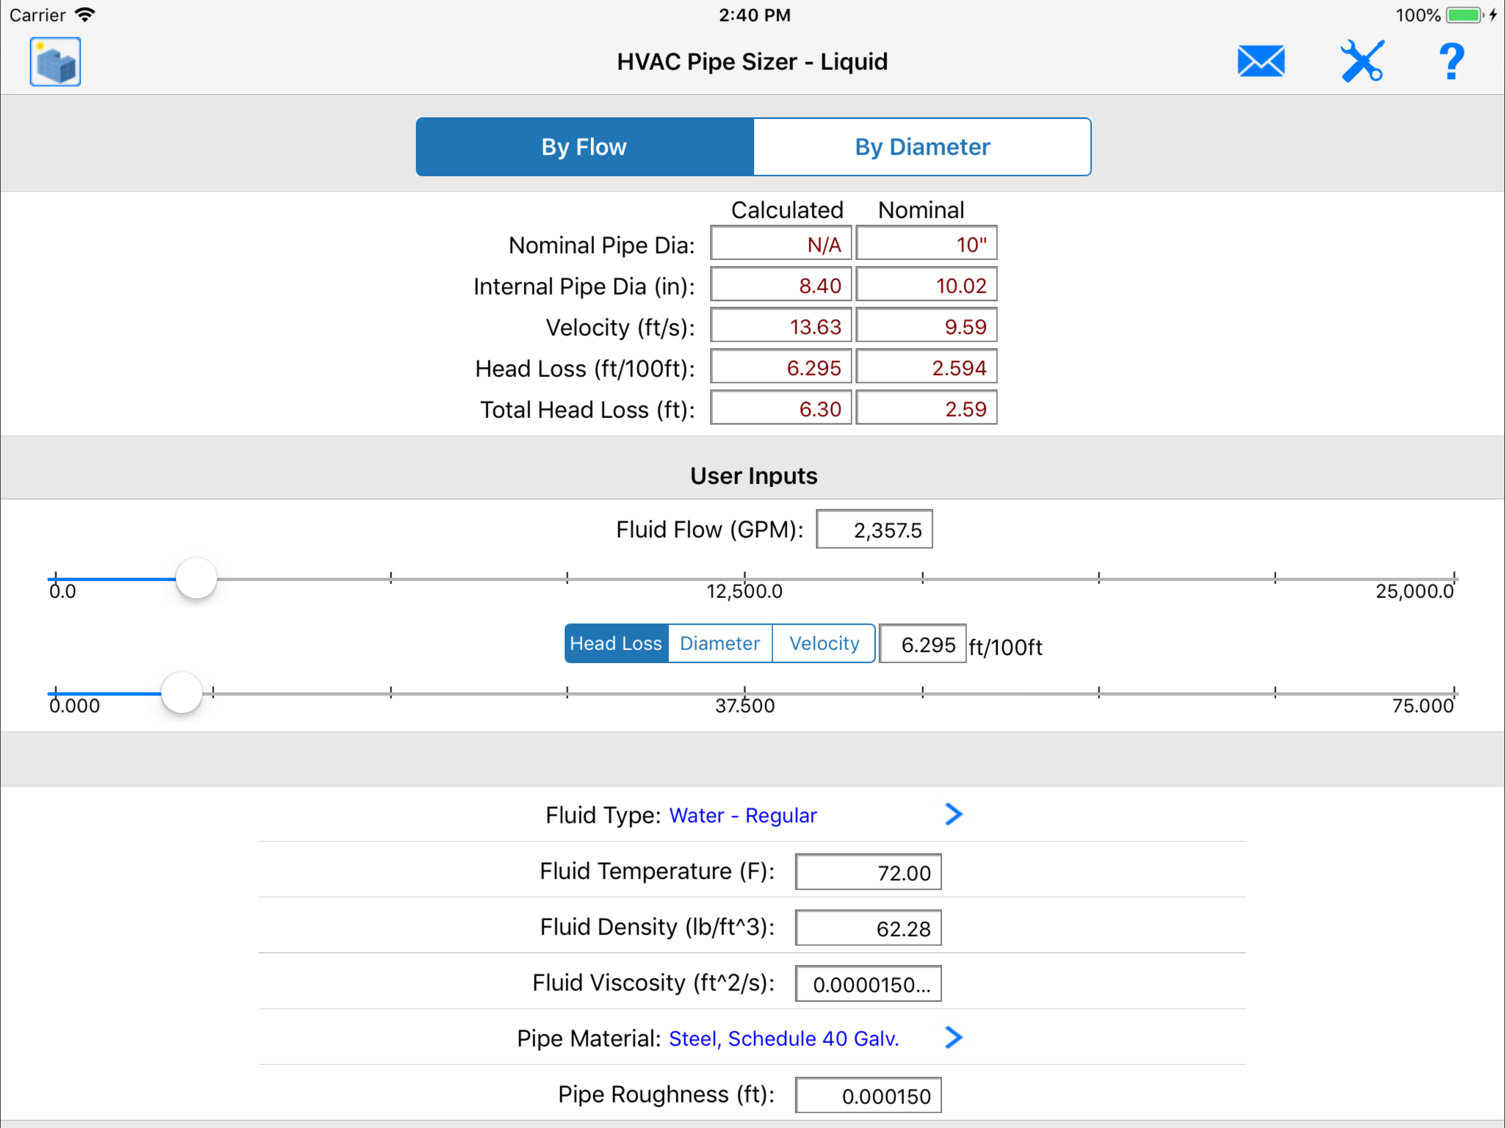
Task: Switch constraint to Diameter segment
Action: coord(720,644)
